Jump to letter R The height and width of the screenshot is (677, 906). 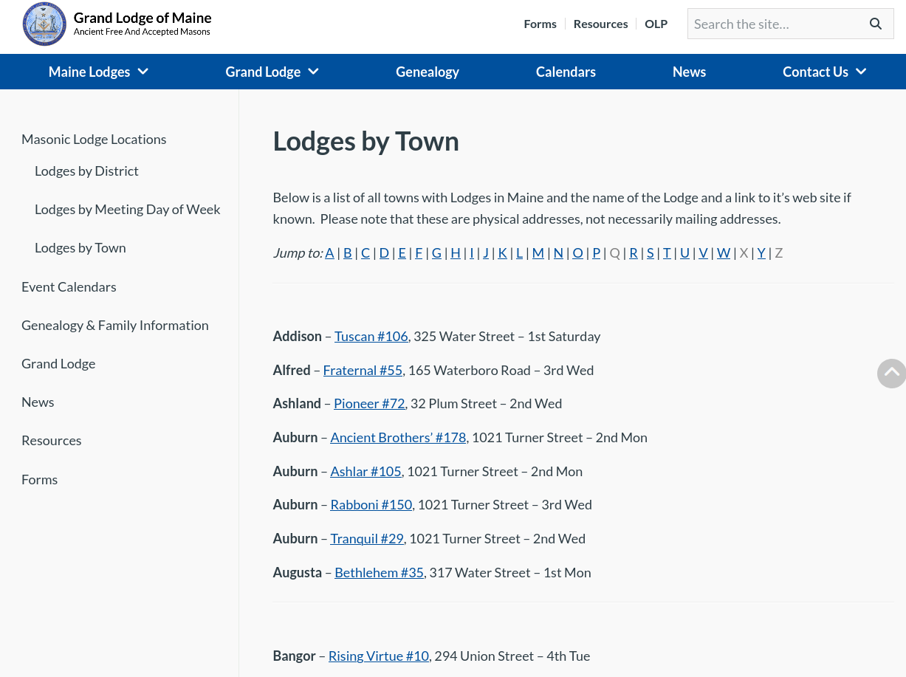(x=634, y=252)
